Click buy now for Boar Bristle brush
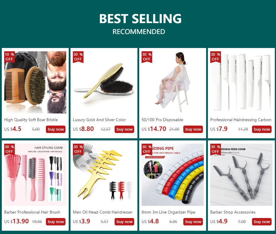Viewport: 276px width, 234px height. point(56,129)
